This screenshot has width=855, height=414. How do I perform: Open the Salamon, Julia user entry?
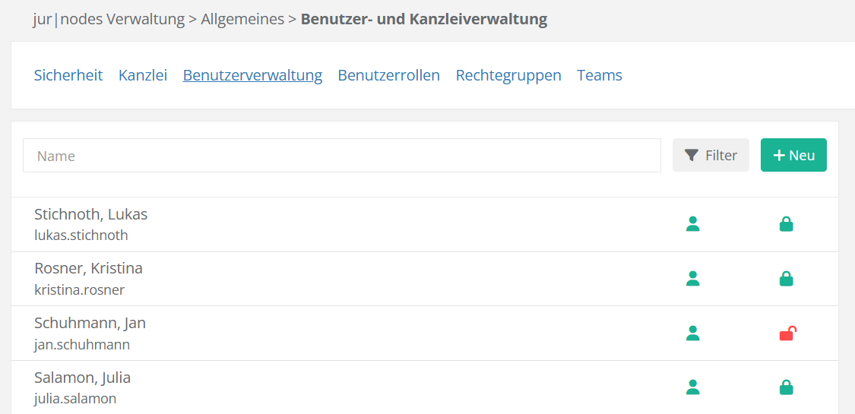83,378
